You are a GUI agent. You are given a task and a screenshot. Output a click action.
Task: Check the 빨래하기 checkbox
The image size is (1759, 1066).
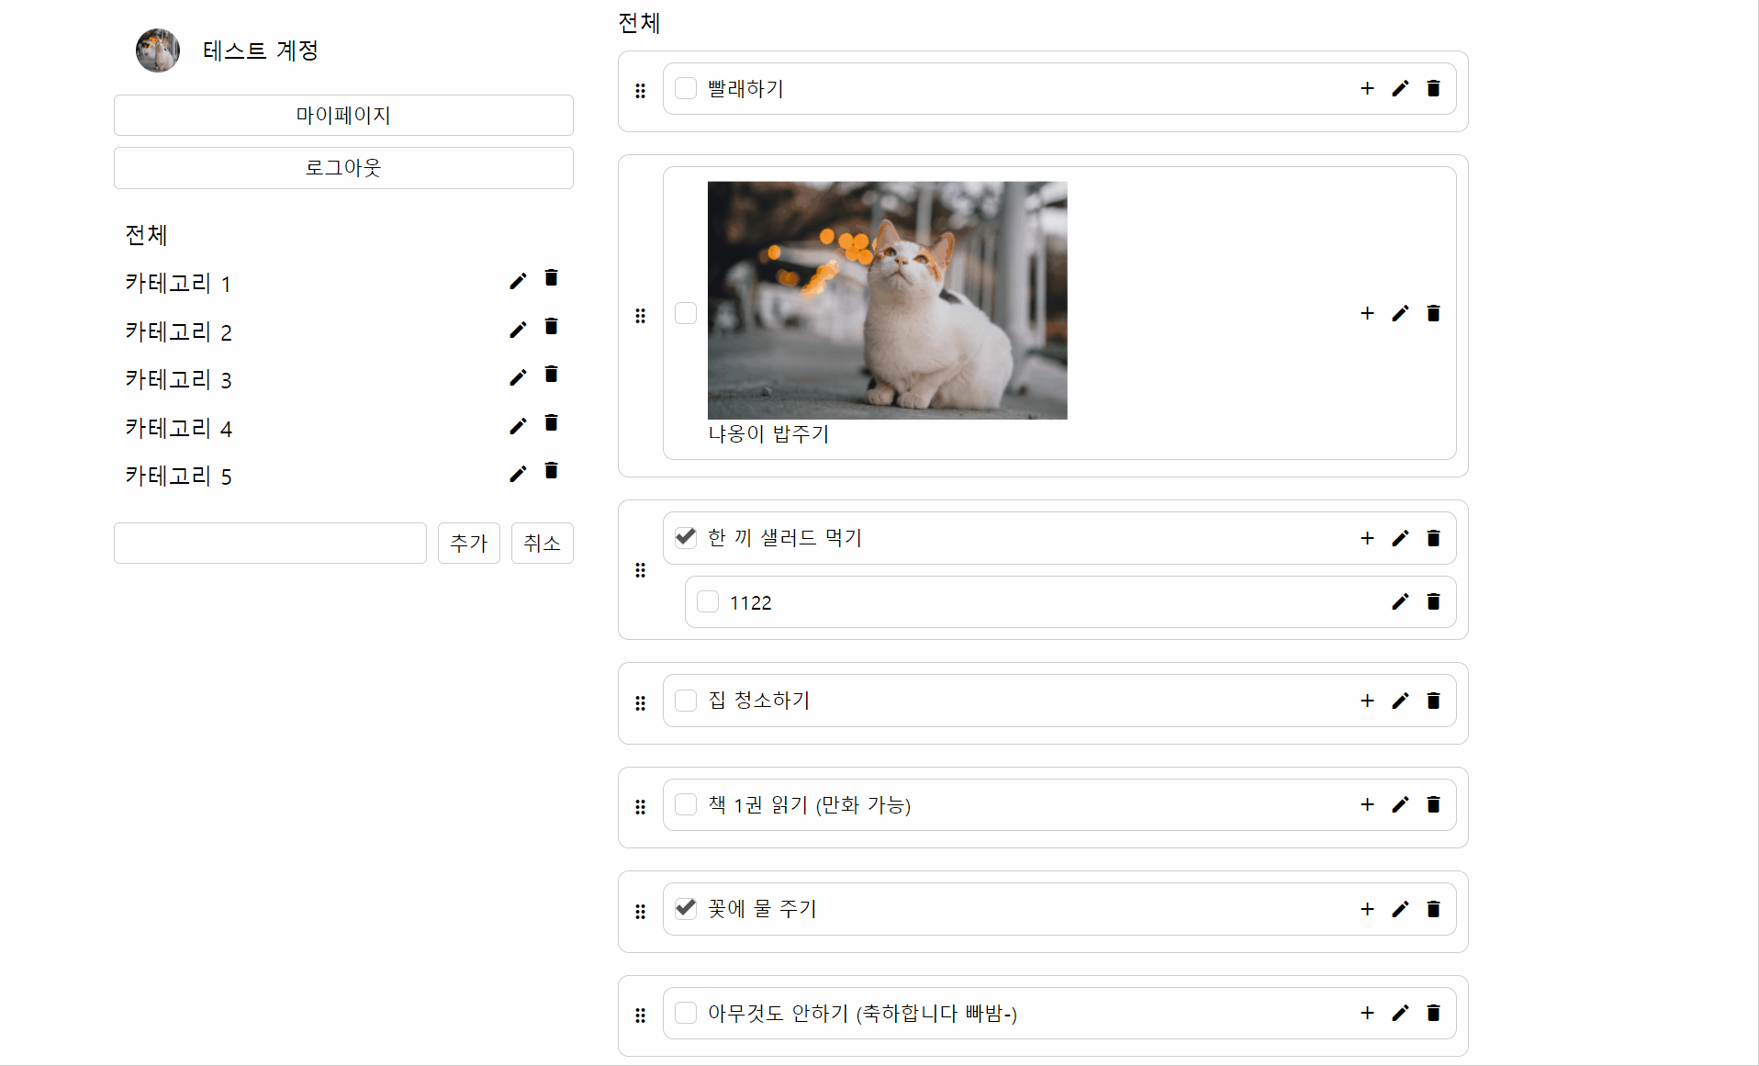click(x=686, y=88)
